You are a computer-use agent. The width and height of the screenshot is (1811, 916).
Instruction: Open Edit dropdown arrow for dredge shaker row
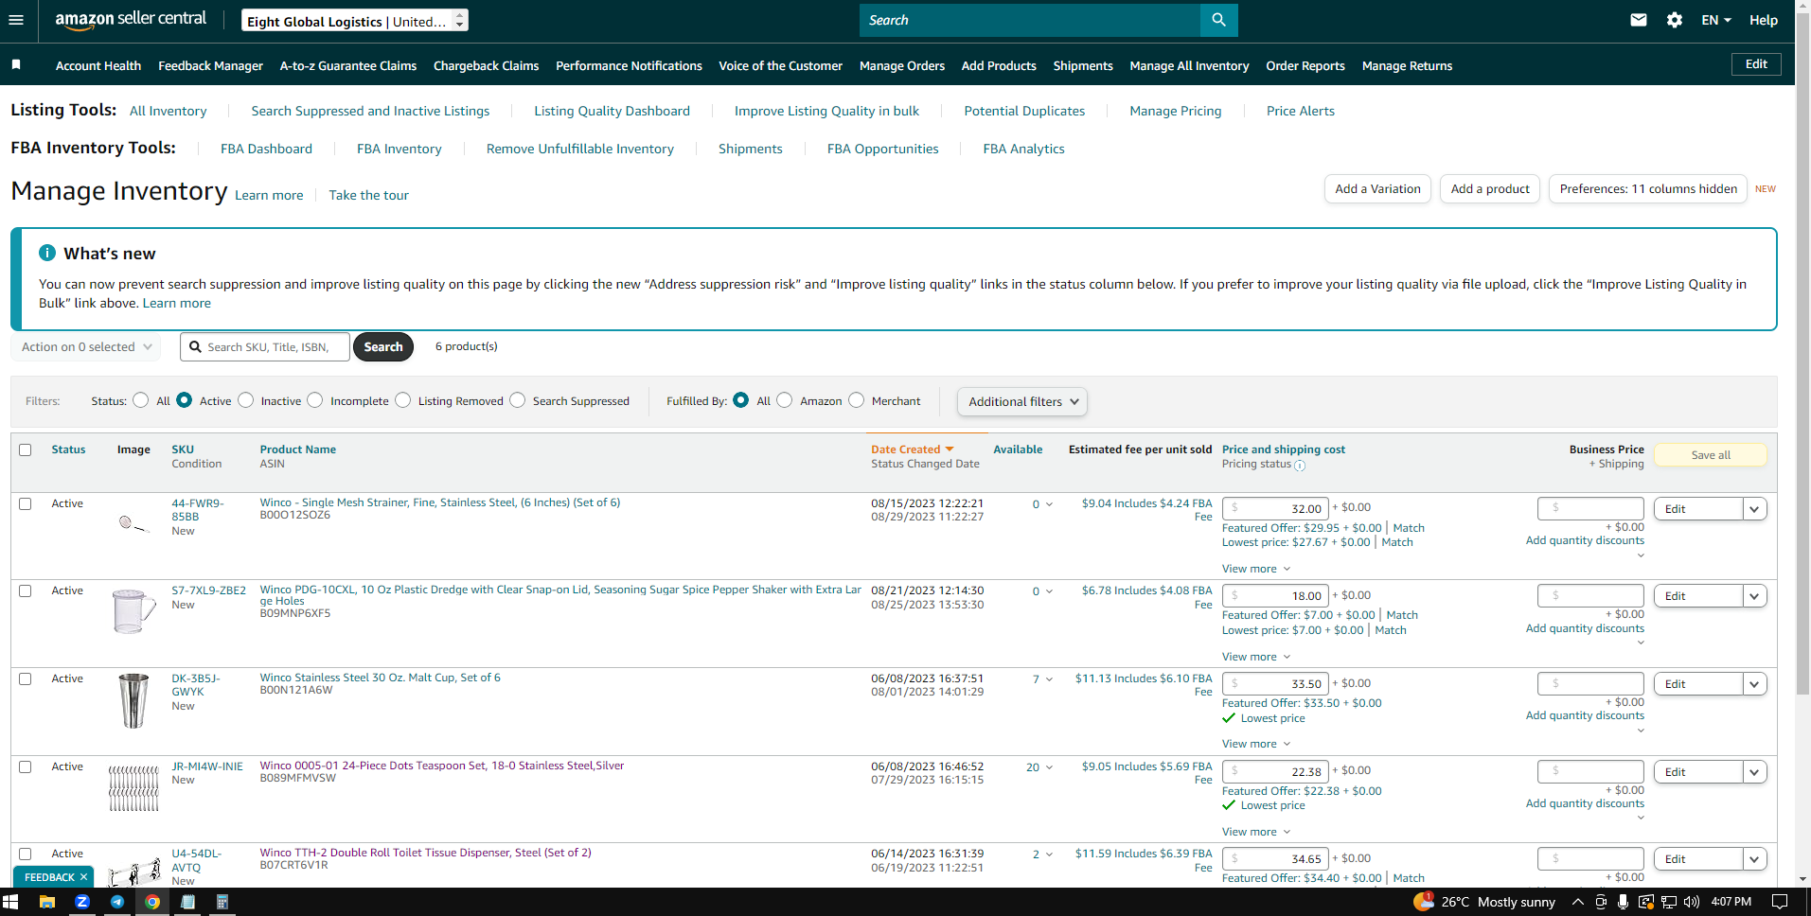(x=1754, y=596)
